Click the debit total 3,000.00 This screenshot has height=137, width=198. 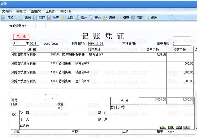[160, 100]
